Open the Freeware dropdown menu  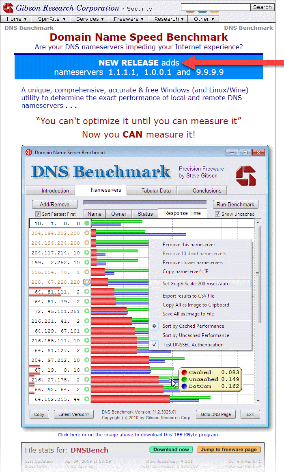point(128,19)
